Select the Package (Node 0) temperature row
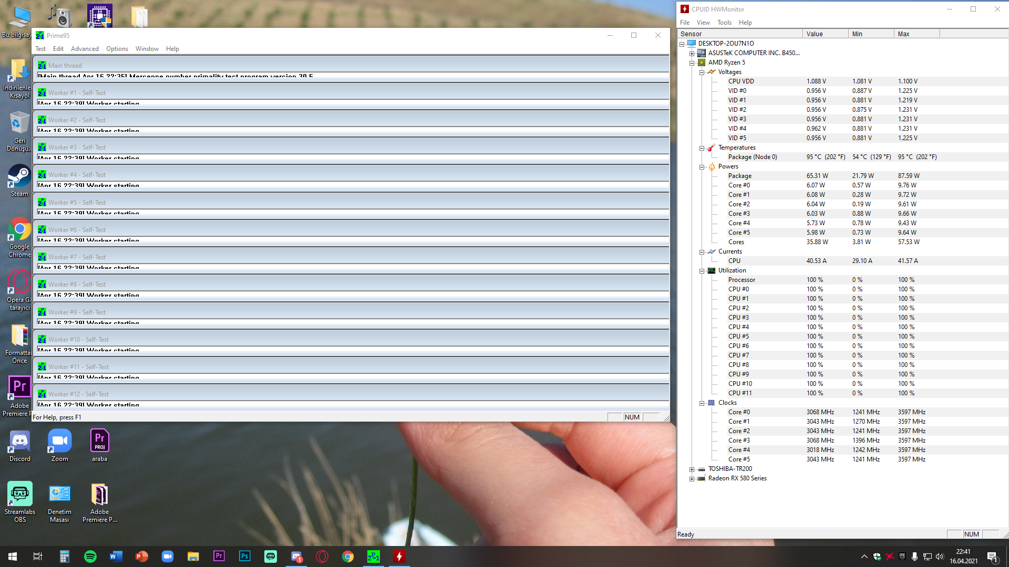This screenshot has height=567, width=1009. (x=752, y=157)
